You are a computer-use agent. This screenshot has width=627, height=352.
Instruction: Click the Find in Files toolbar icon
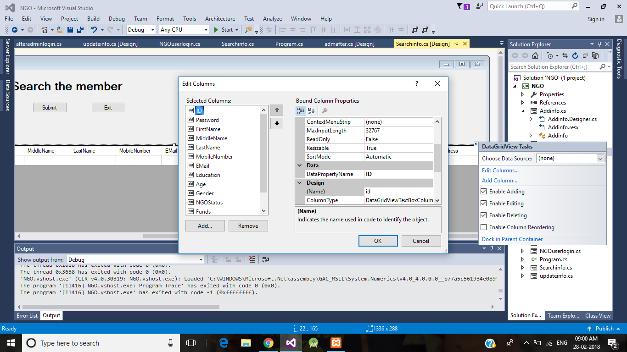[248, 30]
